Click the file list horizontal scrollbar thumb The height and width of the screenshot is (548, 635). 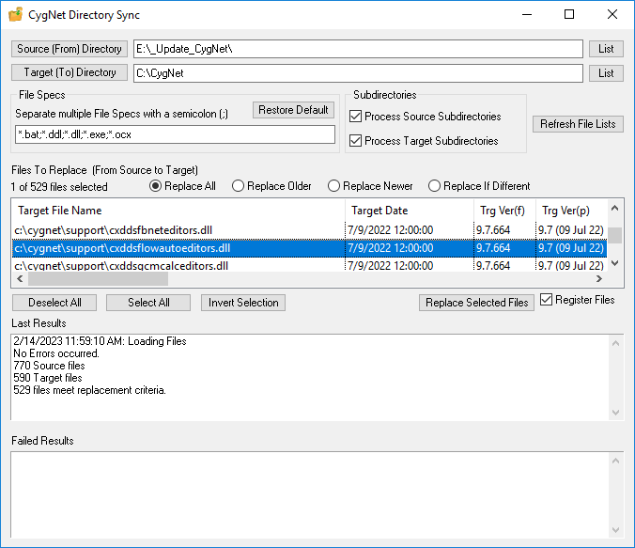[98, 279]
